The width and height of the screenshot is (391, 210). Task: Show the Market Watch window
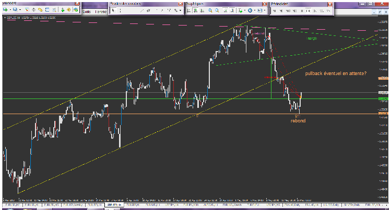click(x=27, y=10)
